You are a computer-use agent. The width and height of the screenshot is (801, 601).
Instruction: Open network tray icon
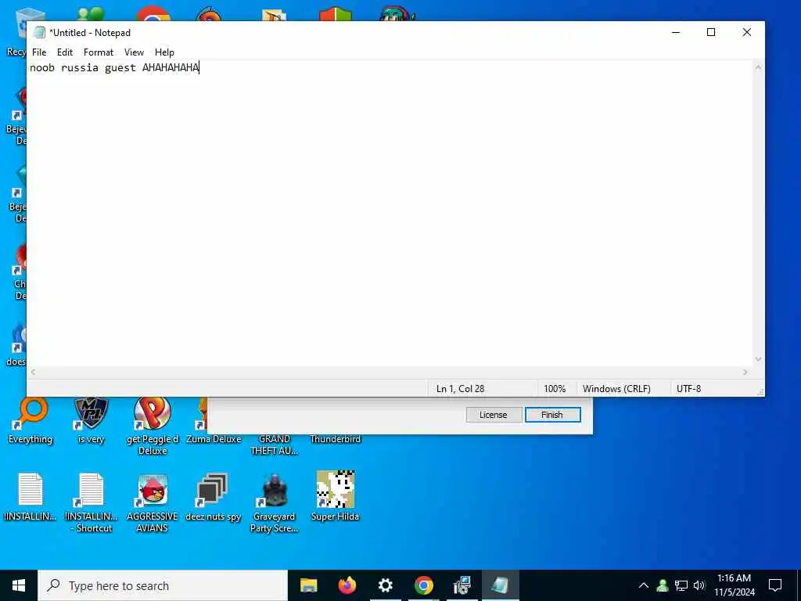pyautogui.click(x=681, y=585)
